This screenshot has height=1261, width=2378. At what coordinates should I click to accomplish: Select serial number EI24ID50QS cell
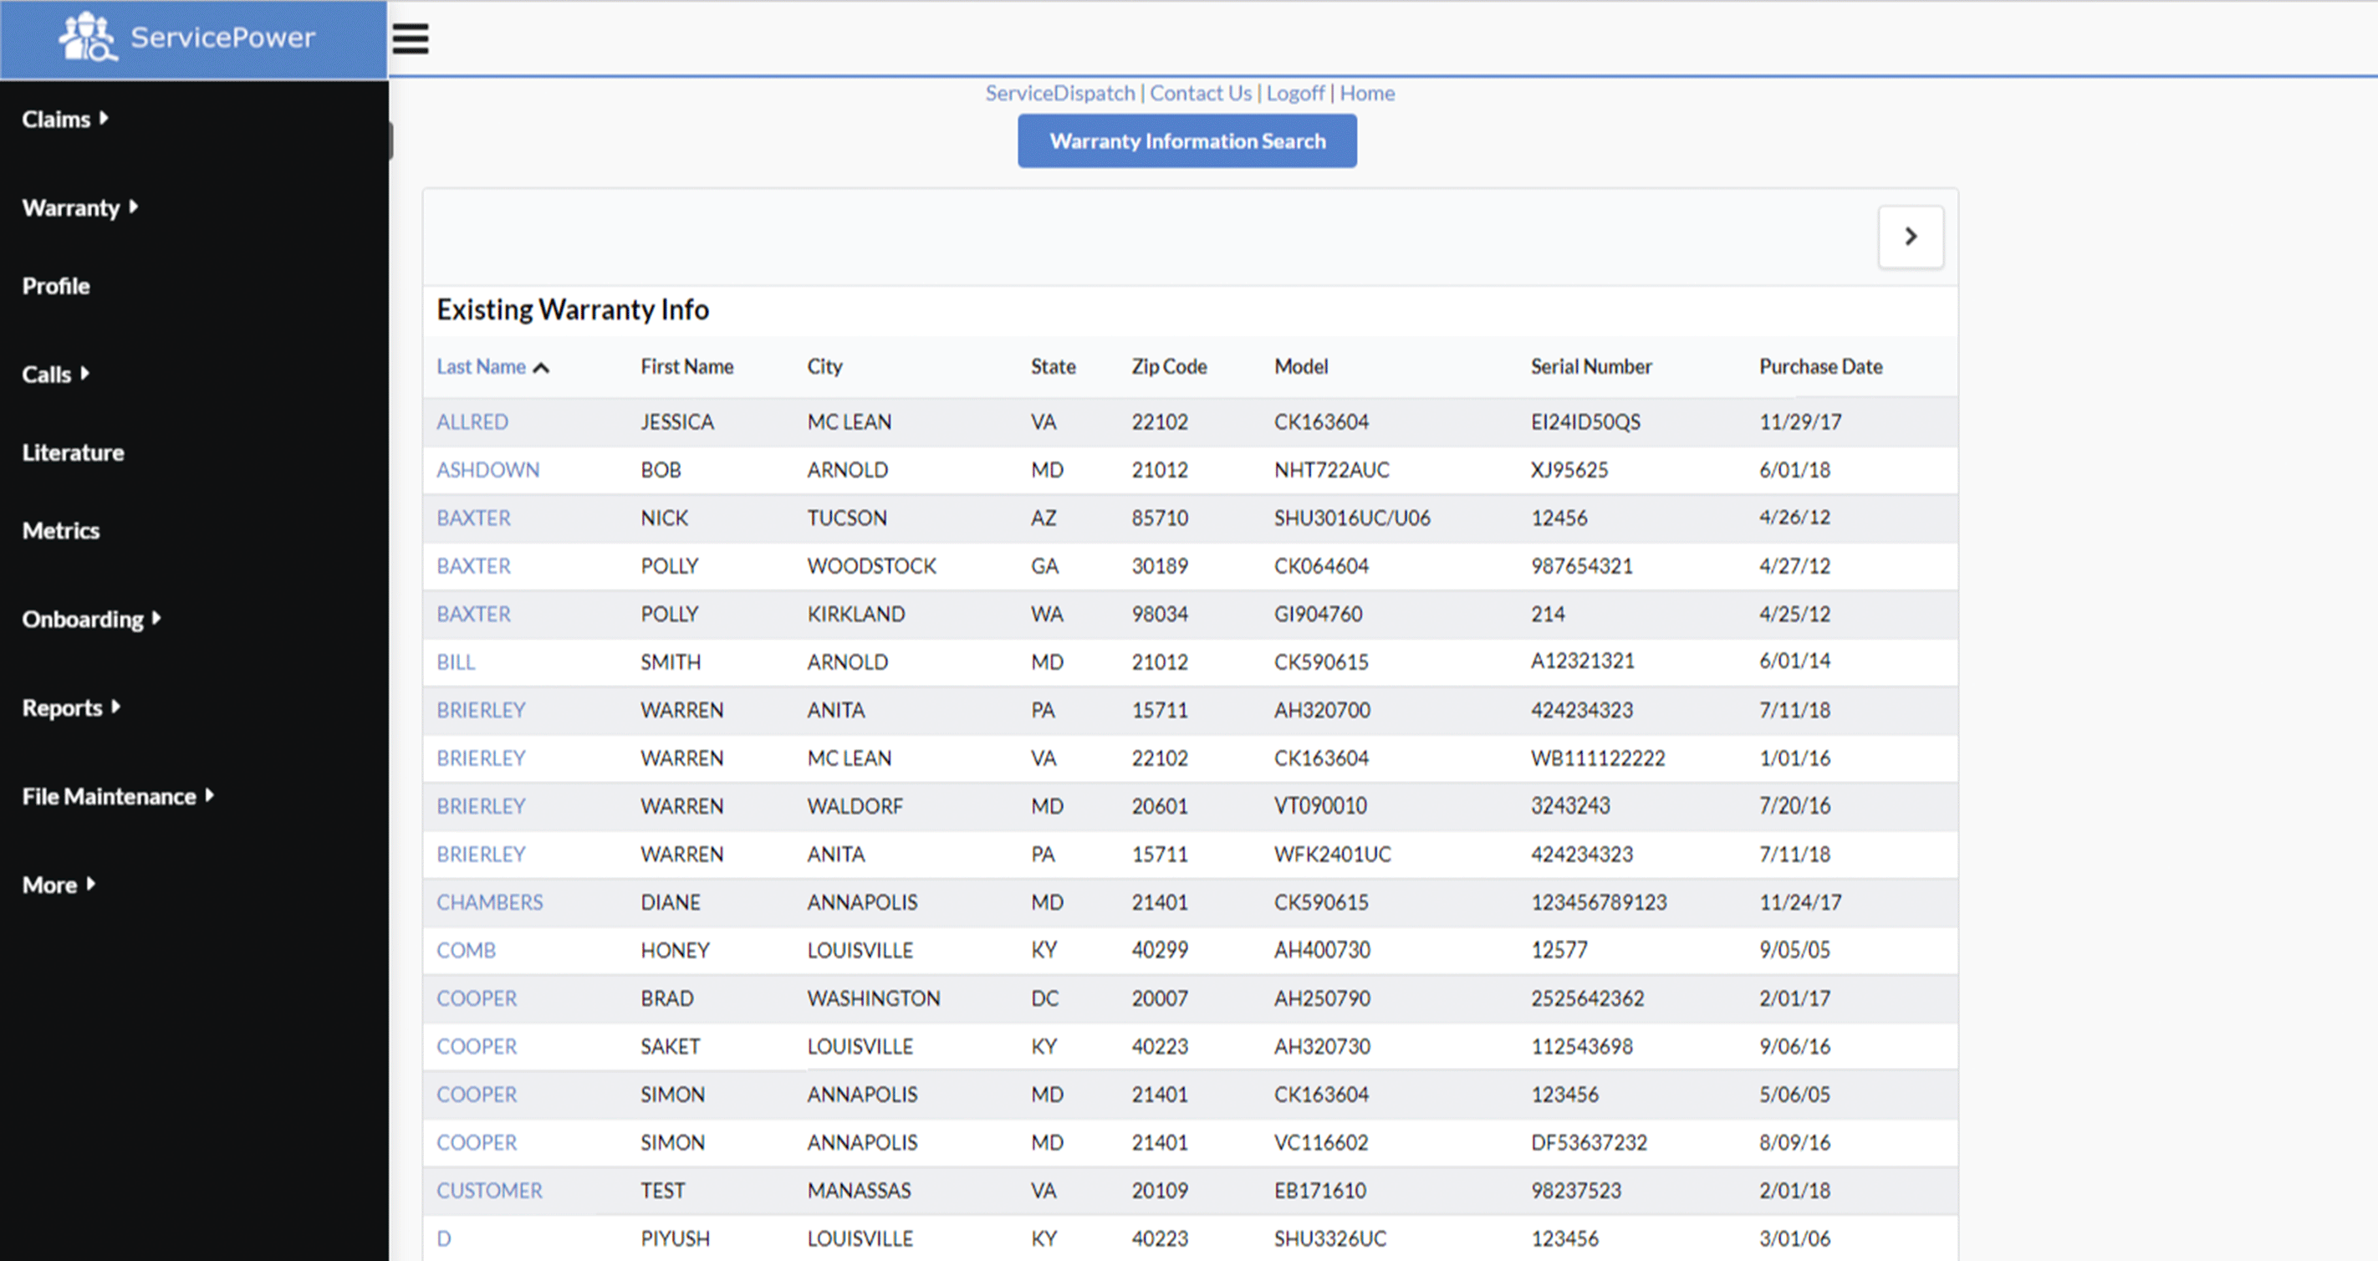1585,422
